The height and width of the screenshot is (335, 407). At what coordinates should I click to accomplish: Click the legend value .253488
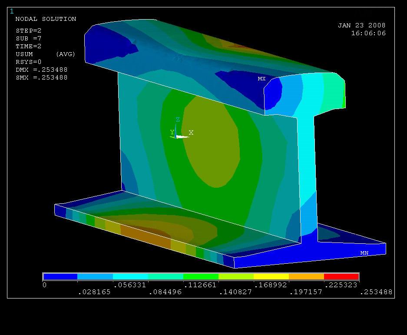tap(376, 292)
